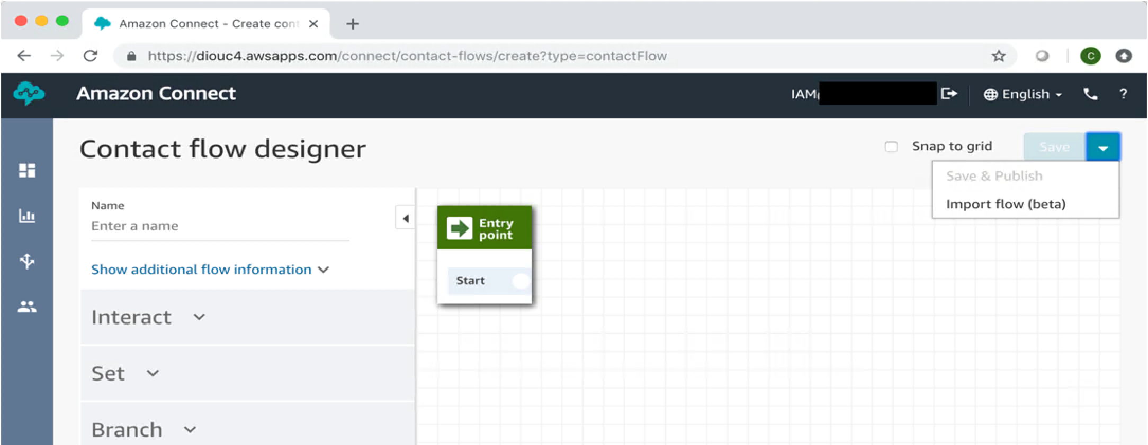Expand Show additional flow information
This screenshot has height=445, width=1148.
click(x=210, y=270)
